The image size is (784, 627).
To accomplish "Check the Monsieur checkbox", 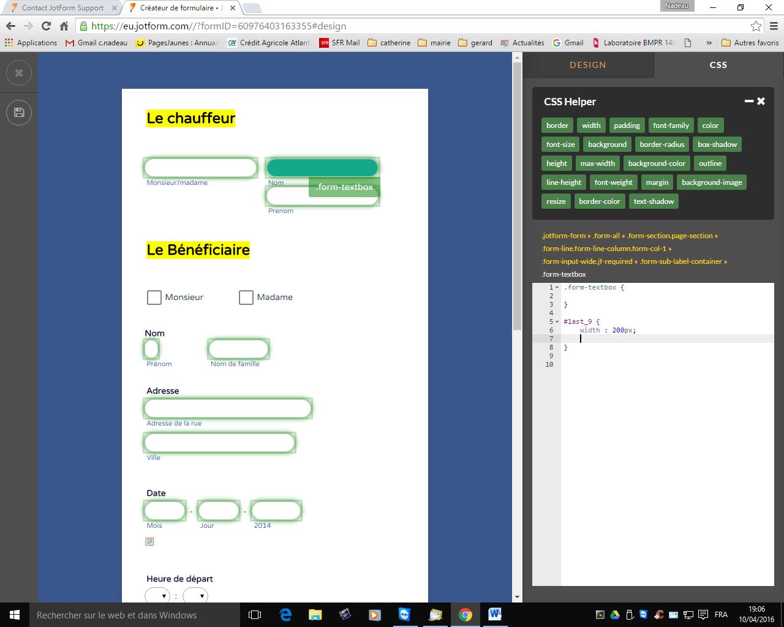I will pos(154,298).
